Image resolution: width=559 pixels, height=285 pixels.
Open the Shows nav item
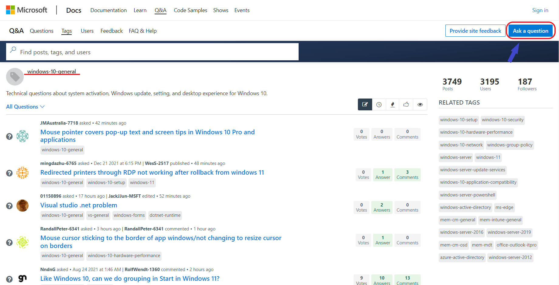[221, 10]
